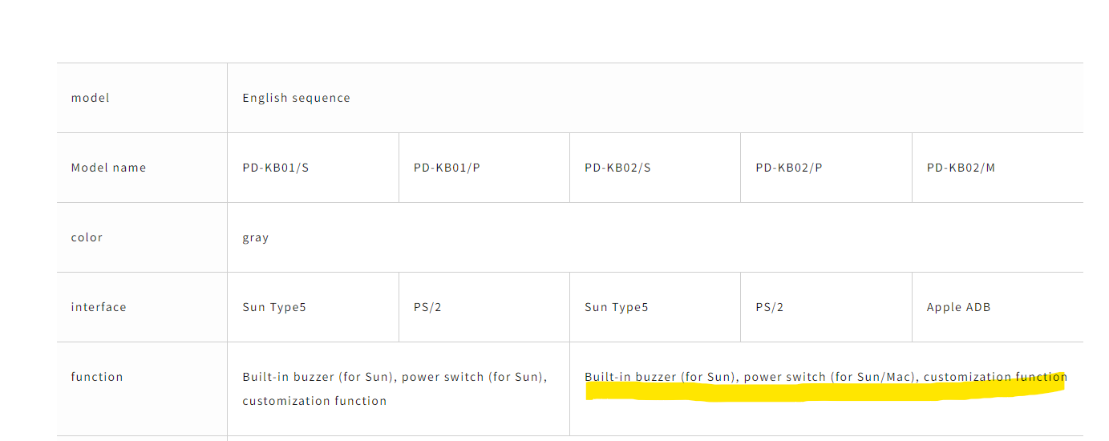Select model cell PD-KB02/S
The image size is (1109, 441).
(x=655, y=168)
